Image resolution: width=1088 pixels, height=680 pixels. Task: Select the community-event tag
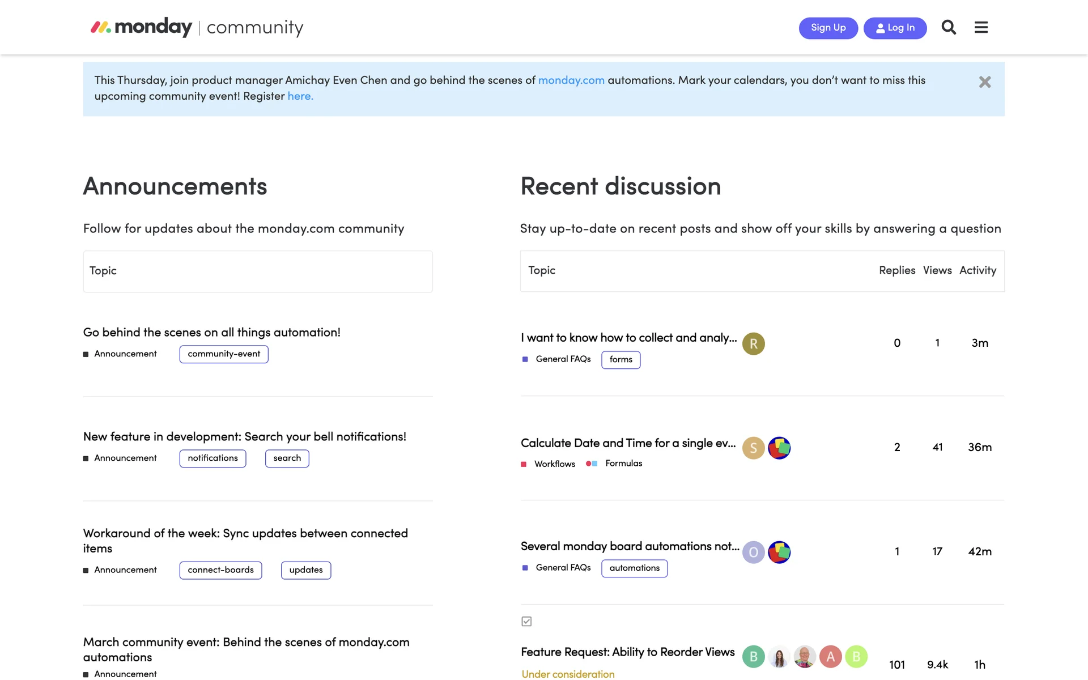pos(224,354)
